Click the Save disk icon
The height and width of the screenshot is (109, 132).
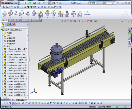(x=35, y=3)
